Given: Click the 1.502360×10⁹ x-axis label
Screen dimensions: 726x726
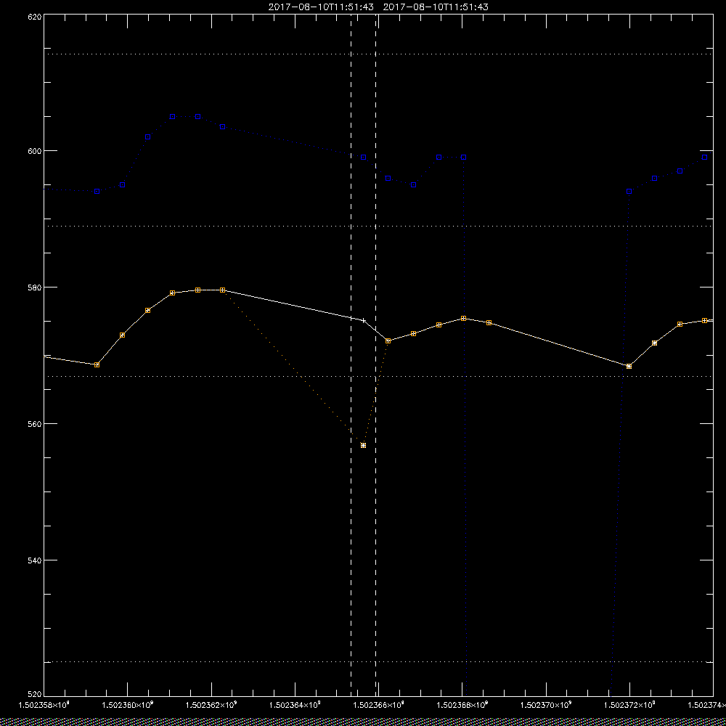Looking at the screenshot, I should tap(127, 705).
